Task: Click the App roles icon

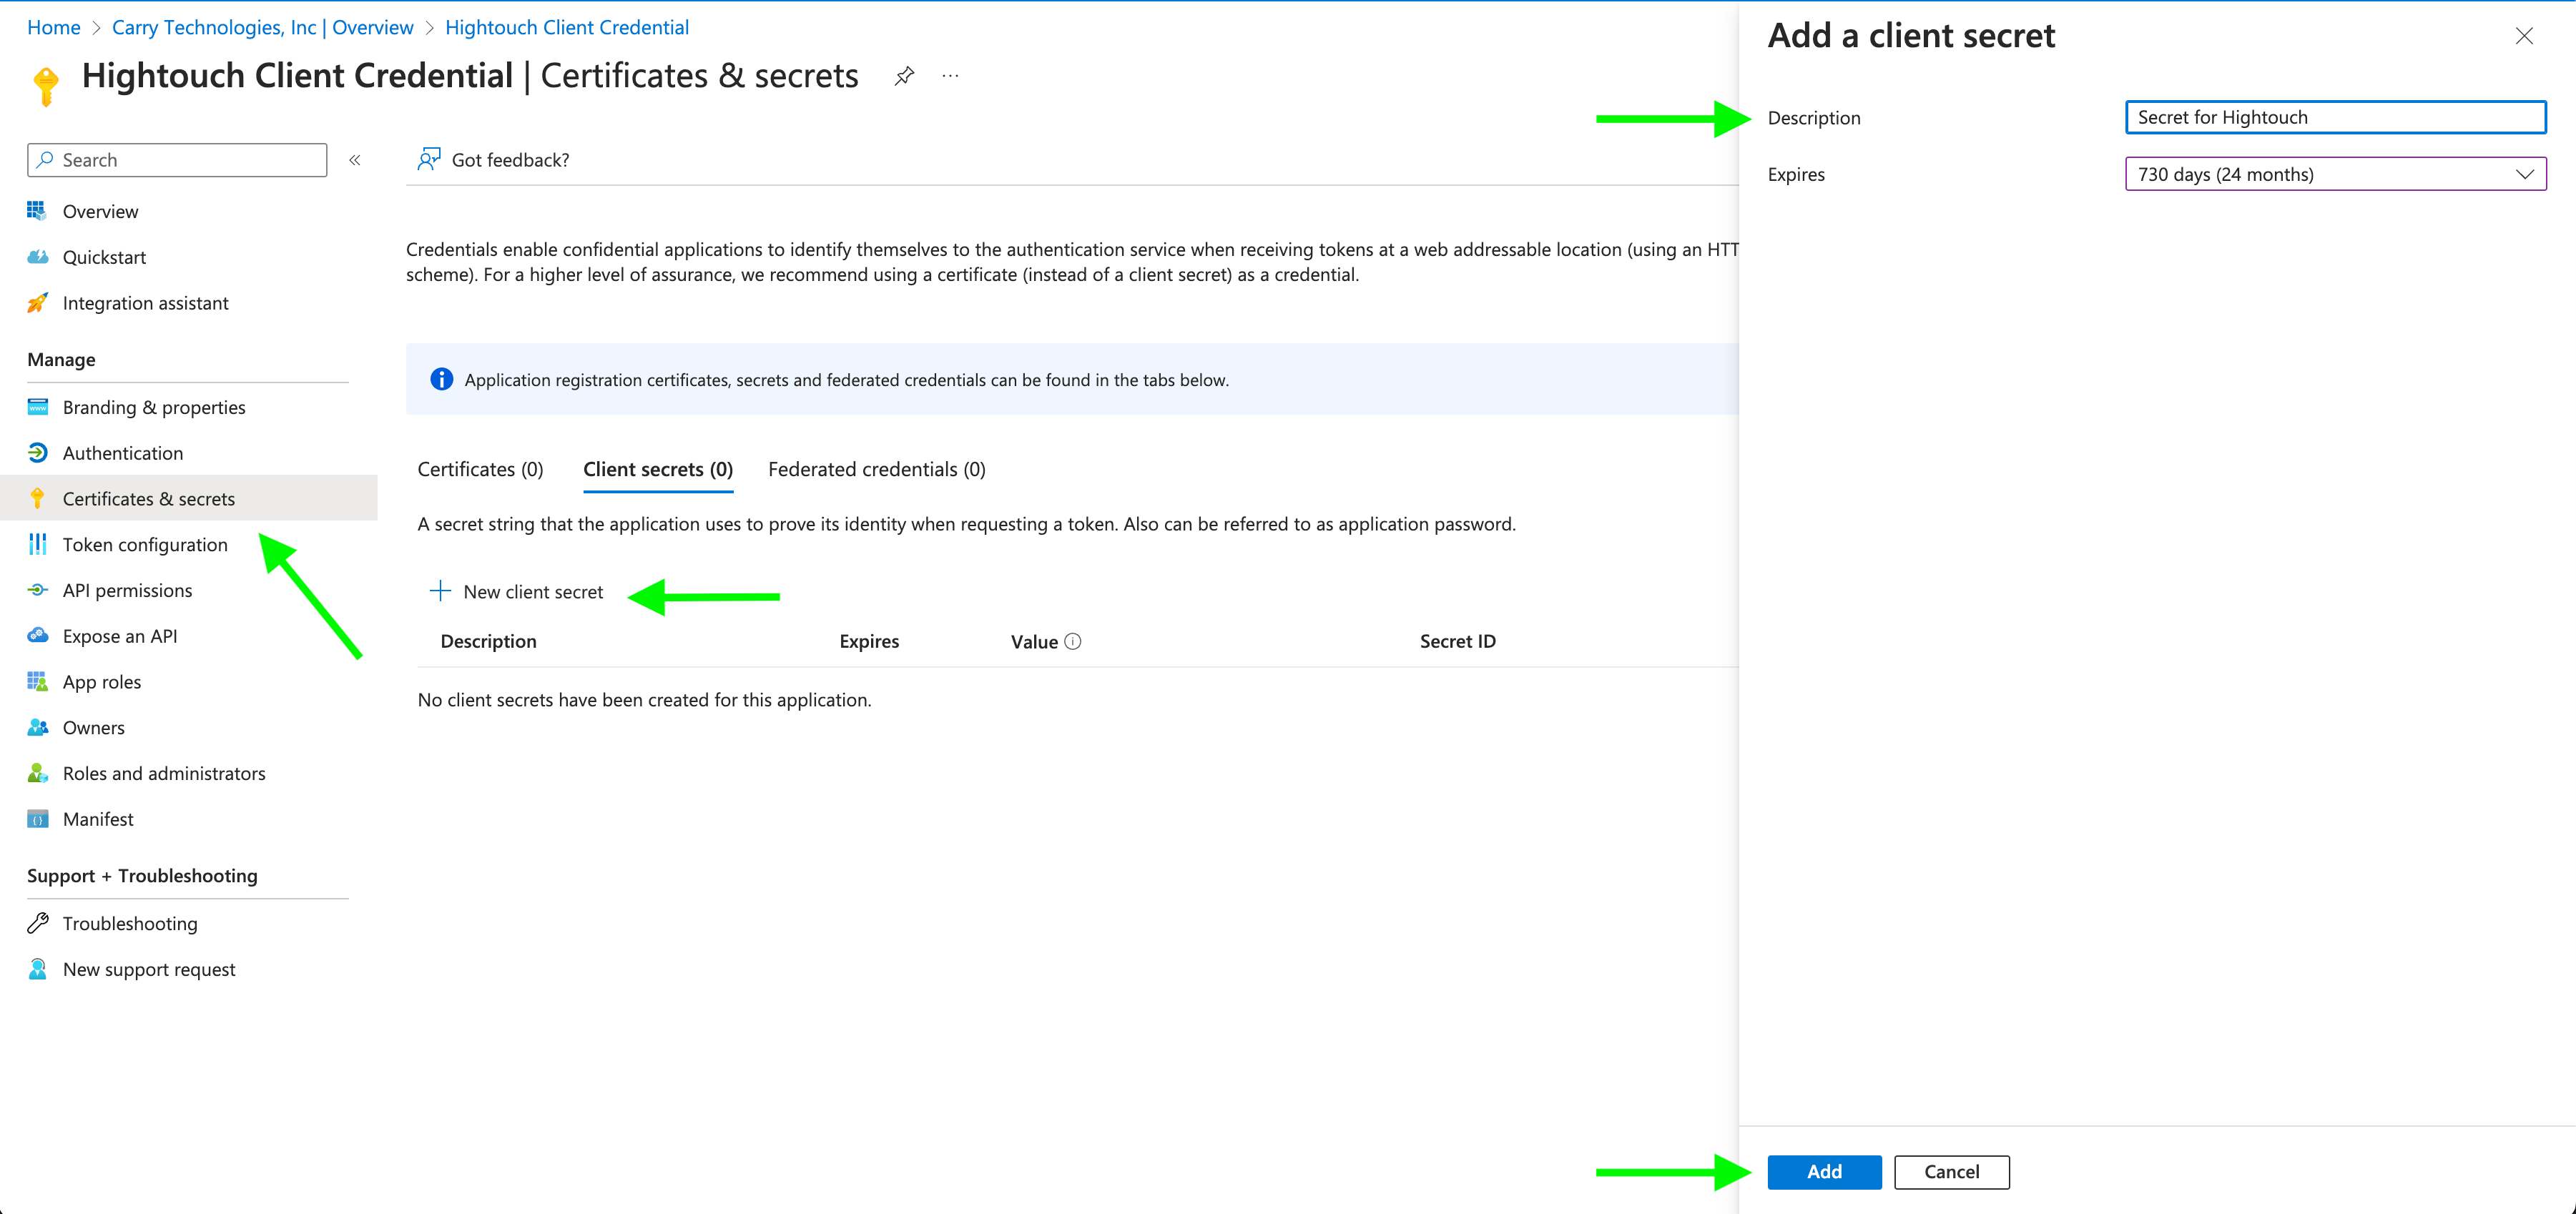Action: point(37,682)
